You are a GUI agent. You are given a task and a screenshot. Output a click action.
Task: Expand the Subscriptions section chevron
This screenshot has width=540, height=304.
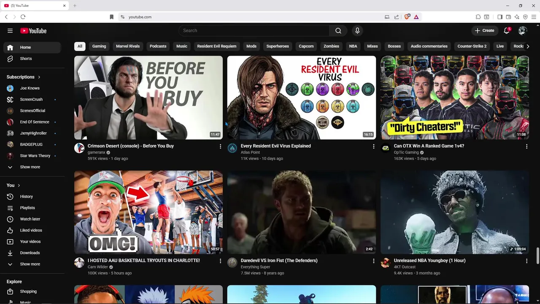point(39,77)
